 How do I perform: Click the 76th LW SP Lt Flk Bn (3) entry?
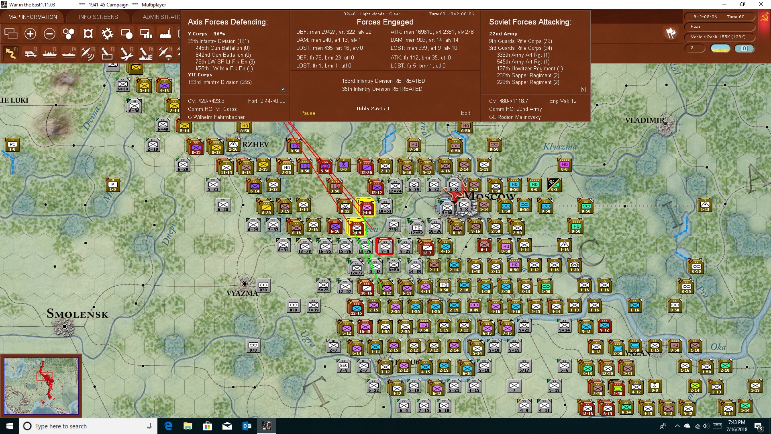[225, 61]
